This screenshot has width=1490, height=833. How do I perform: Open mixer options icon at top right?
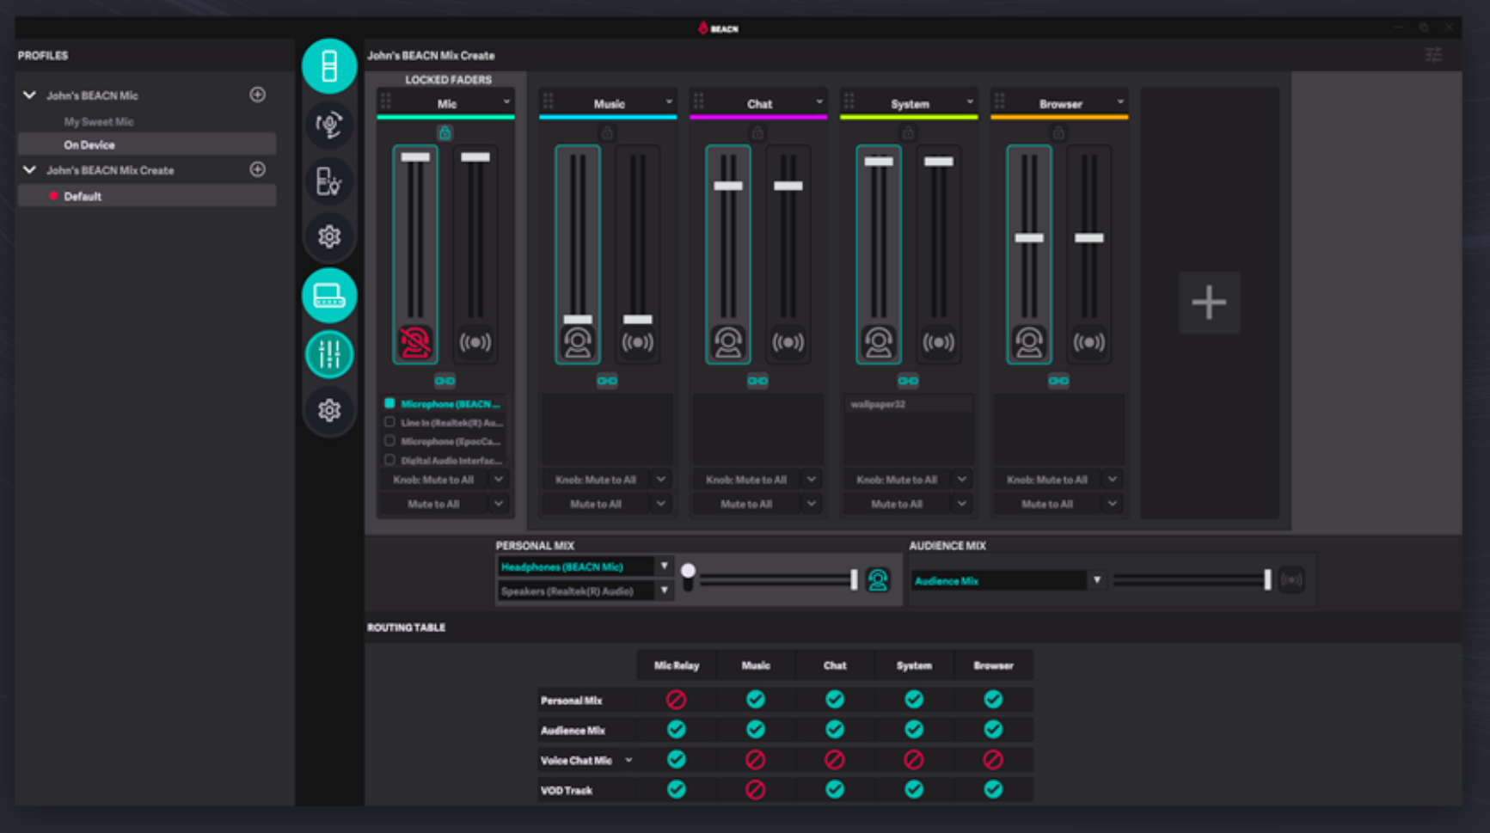(x=1433, y=55)
